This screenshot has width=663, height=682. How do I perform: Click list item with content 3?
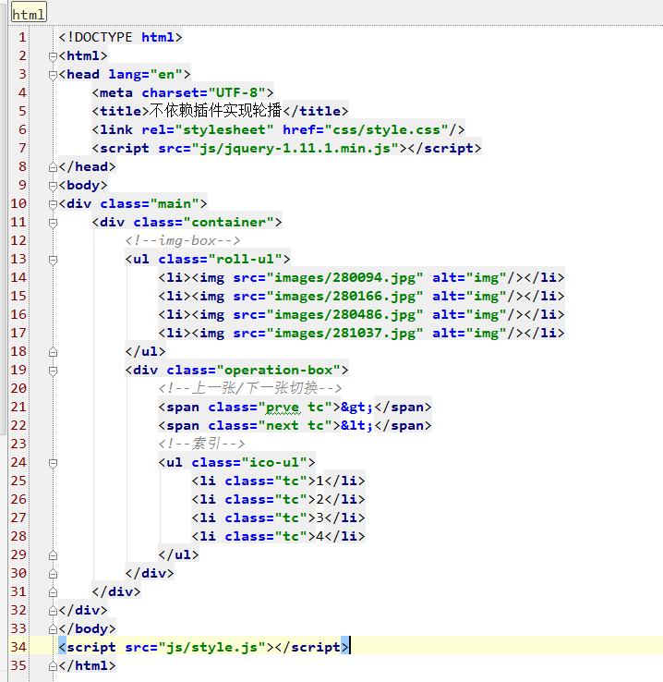(278, 518)
